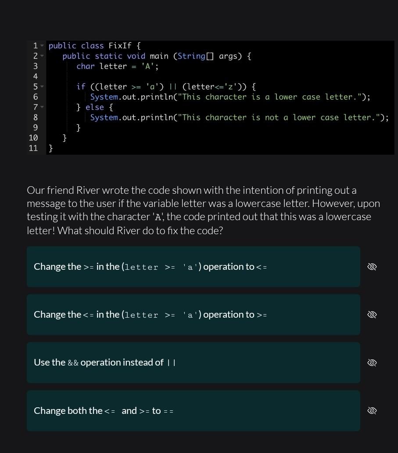Image resolution: width=398 pixels, height=453 pixels.
Task: Click line number 6 in the code editor
Action: pos(35,97)
